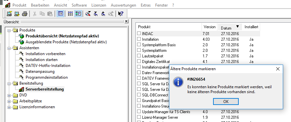Open the Auswertungen menu
This screenshot has height=122, width=291.
coord(123,5)
